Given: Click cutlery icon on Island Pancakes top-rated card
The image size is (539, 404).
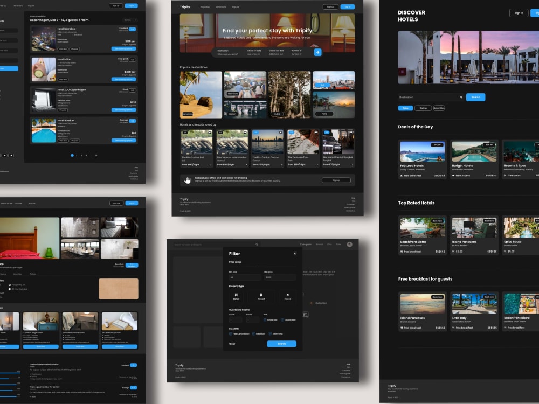Looking at the screenshot, I should tap(453, 252).
